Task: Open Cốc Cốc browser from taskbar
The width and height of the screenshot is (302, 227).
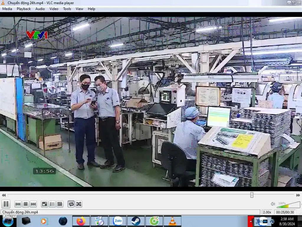Action: click(154, 221)
